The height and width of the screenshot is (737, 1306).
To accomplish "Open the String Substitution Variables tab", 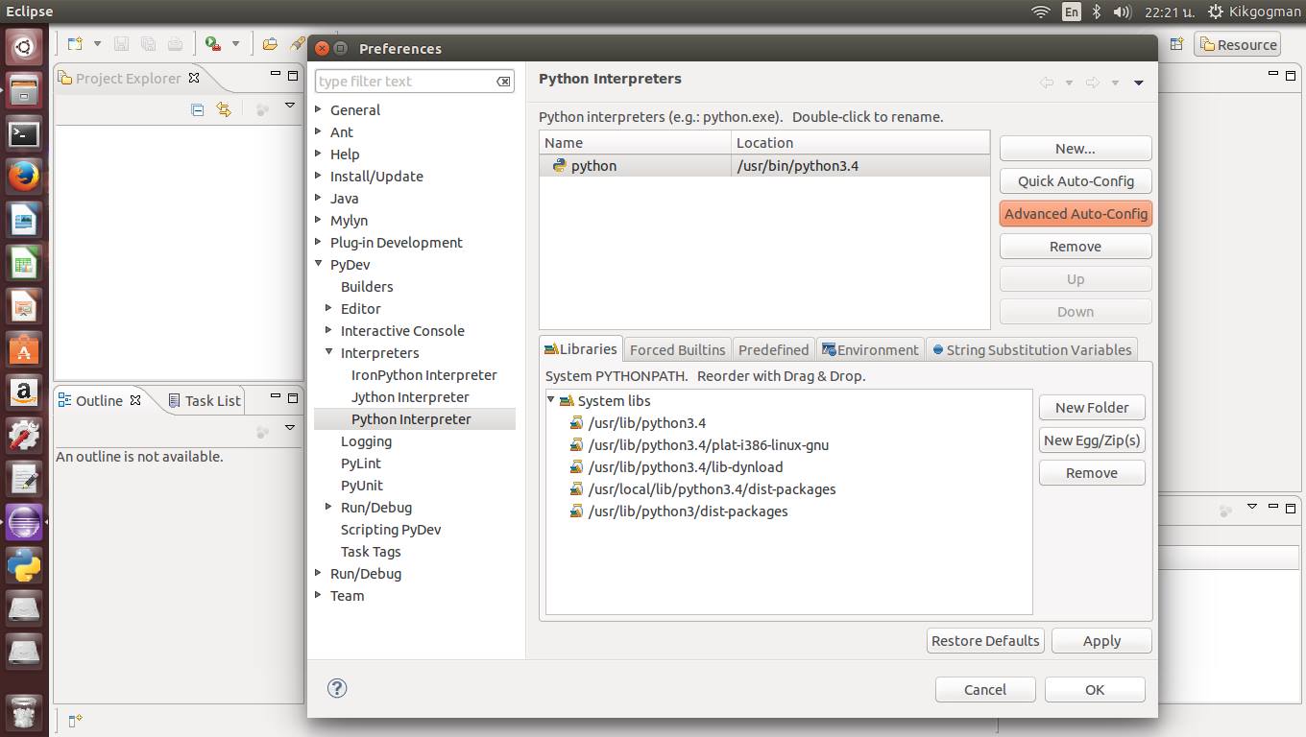I will [x=1032, y=349].
